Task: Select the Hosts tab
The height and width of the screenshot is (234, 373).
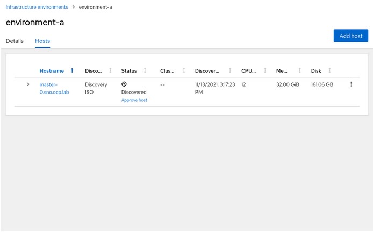Action: pos(42,41)
